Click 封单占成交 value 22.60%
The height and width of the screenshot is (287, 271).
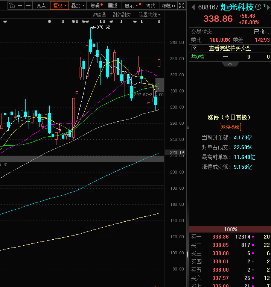tap(243, 147)
